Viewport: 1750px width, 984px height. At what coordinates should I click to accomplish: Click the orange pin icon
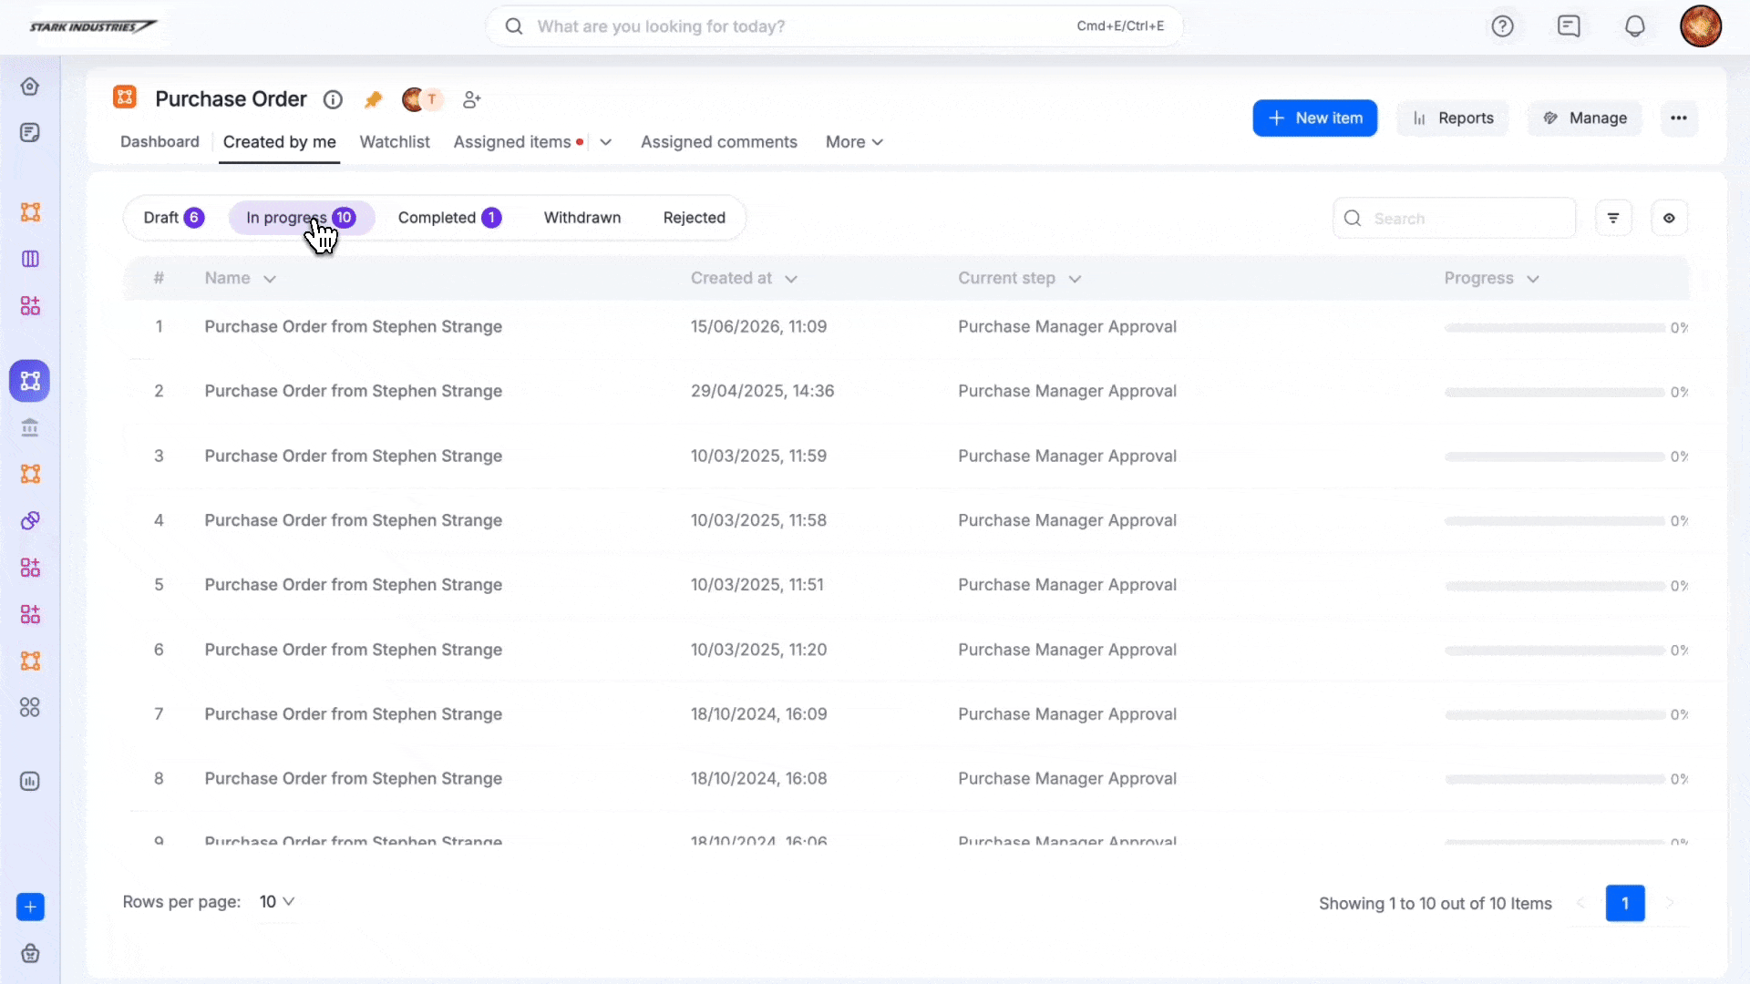tap(373, 99)
